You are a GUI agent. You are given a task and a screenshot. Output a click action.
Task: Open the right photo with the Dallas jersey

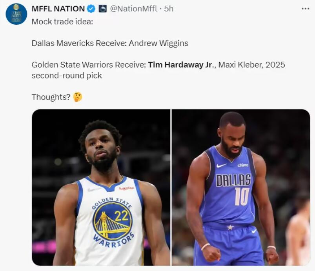[x=240, y=187]
